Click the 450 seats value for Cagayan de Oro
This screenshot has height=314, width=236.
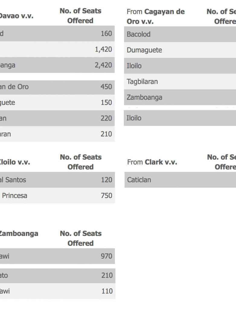click(106, 87)
